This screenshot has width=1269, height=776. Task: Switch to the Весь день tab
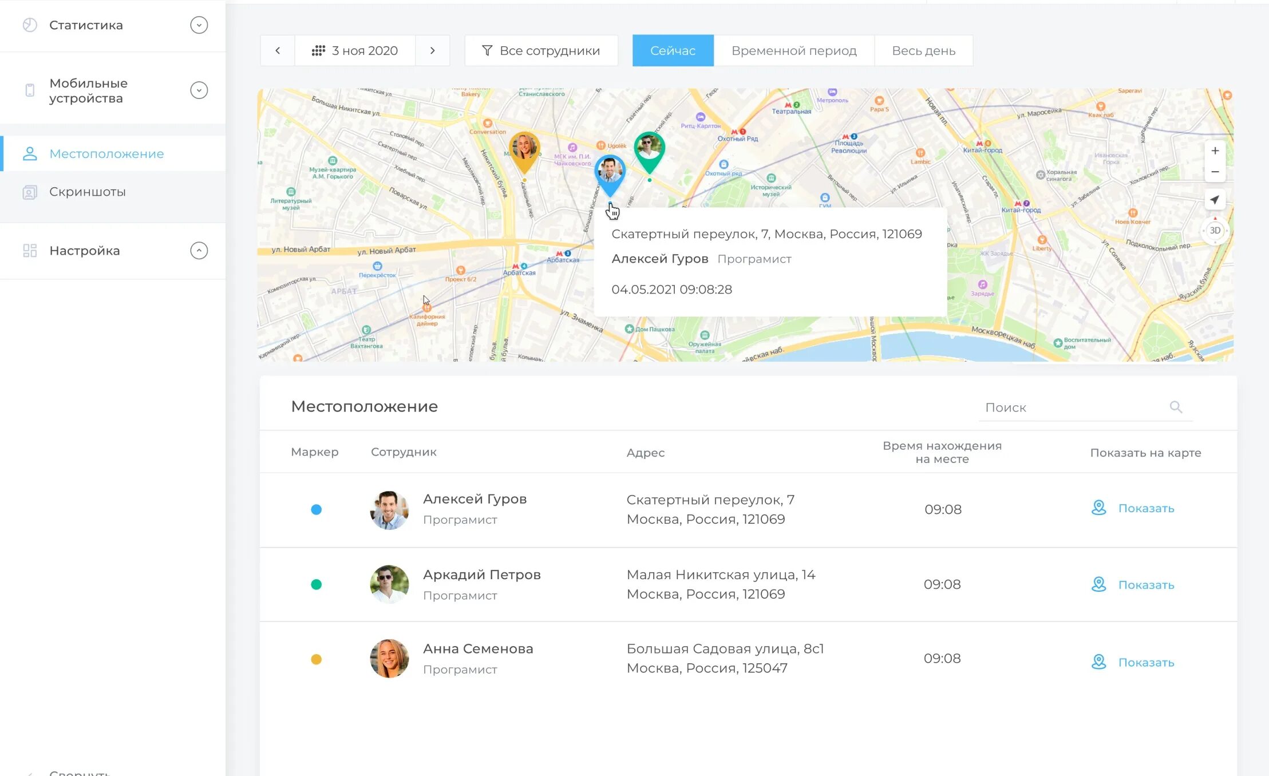[x=923, y=50]
